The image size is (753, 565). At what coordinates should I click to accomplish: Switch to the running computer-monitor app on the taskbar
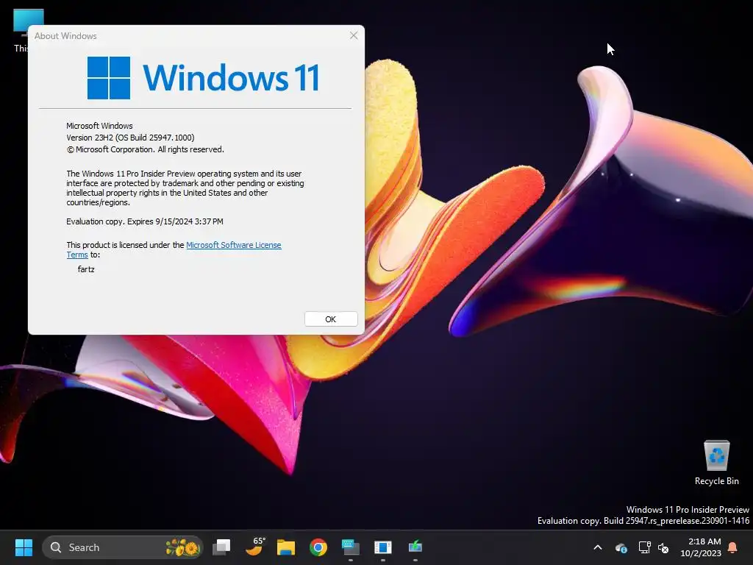[351, 547]
